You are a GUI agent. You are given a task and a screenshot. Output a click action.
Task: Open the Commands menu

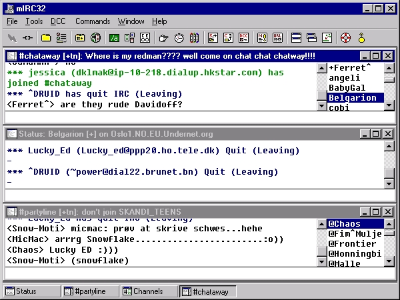pyautogui.click(x=93, y=21)
